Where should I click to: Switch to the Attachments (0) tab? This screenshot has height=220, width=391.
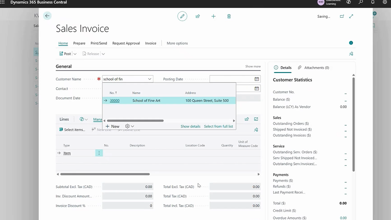[x=314, y=67]
